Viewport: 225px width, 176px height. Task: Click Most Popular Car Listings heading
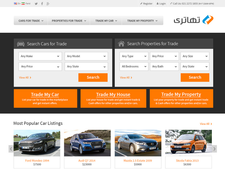click(x=38, y=124)
